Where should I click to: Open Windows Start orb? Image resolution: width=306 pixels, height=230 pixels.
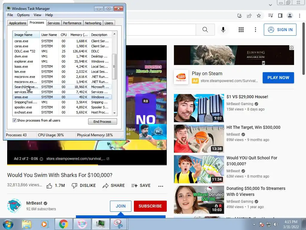[x=8, y=224]
